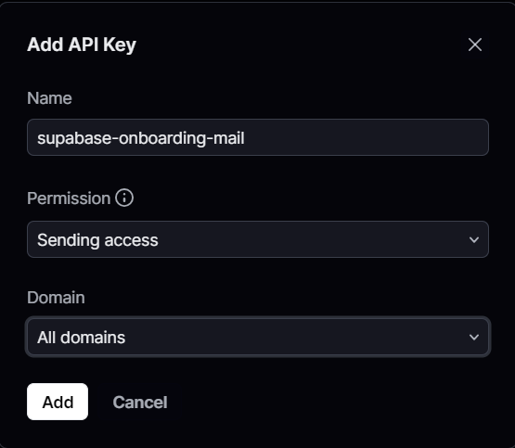Select the All domains text
515x448 pixels.
(x=81, y=338)
